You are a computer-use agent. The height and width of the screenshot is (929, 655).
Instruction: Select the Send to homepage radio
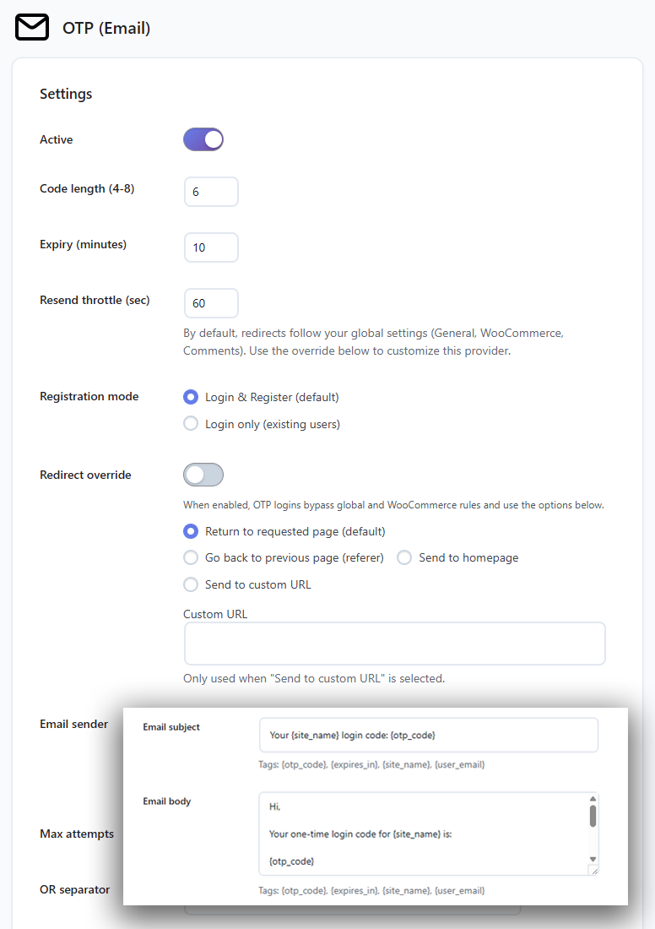[404, 558]
